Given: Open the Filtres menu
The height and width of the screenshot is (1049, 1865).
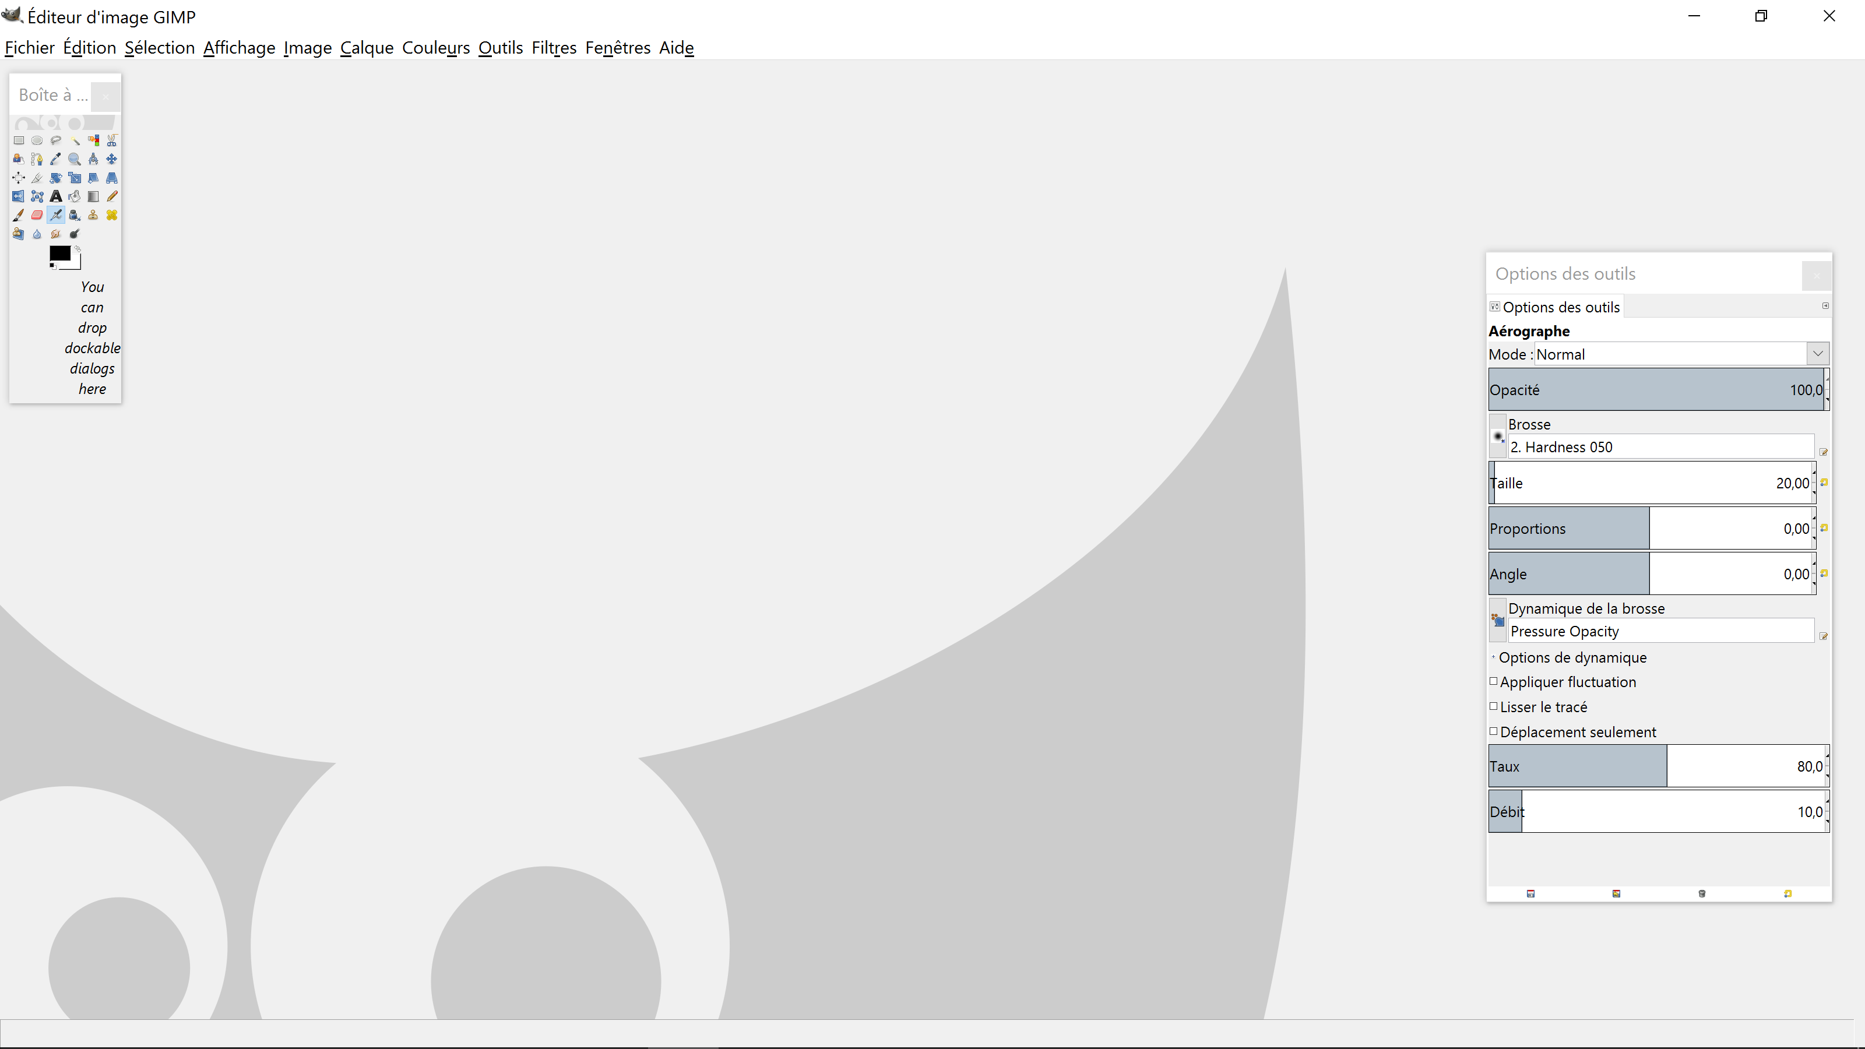Looking at the screenshot, I should point(554,48).
